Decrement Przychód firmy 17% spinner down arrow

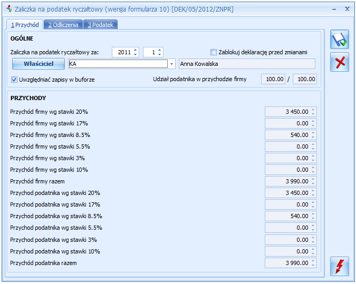pos(313,126)
